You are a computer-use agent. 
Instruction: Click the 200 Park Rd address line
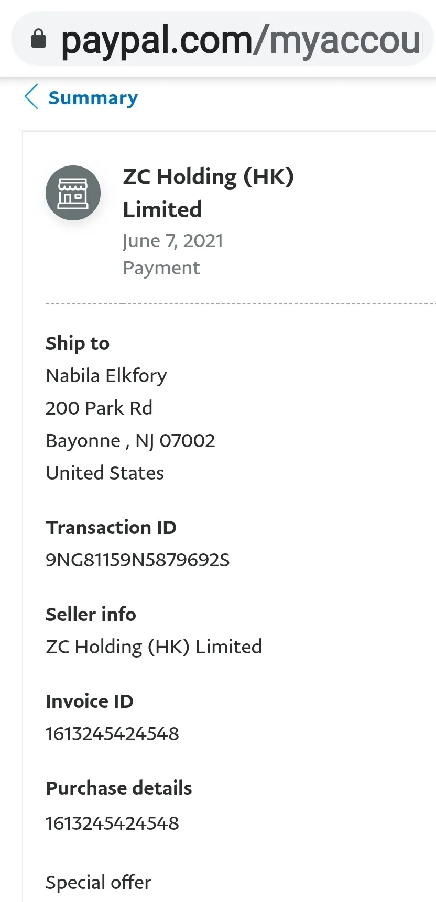[99, 408]
